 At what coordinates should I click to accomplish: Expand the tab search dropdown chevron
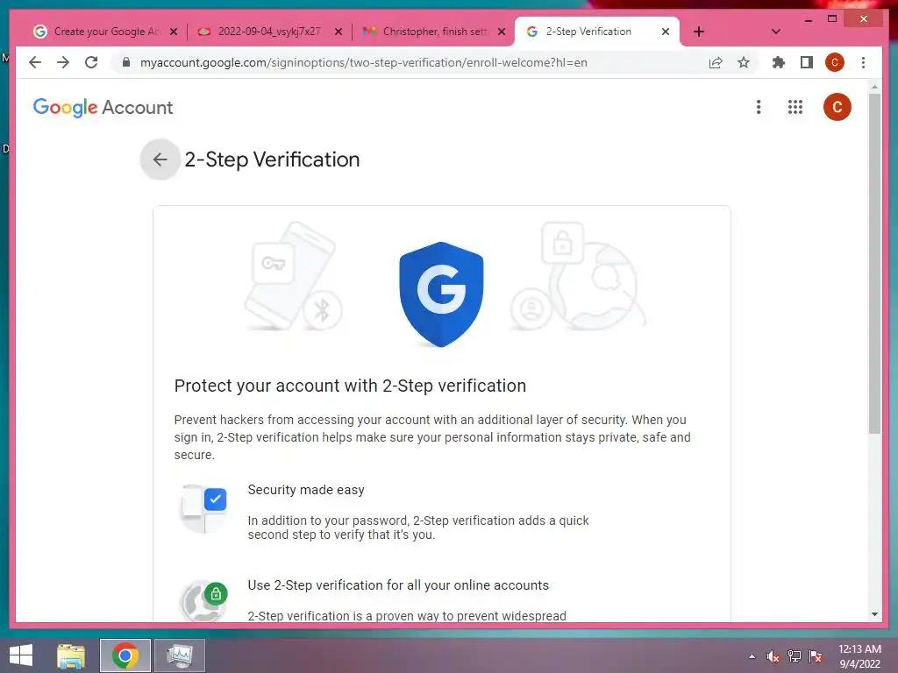[x=775, y=32]
